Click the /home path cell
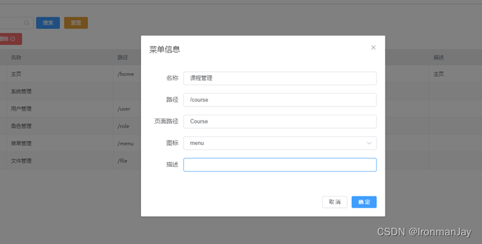Image resolution: width=482 pixels, height=244 pixels. tap(126, 74)
